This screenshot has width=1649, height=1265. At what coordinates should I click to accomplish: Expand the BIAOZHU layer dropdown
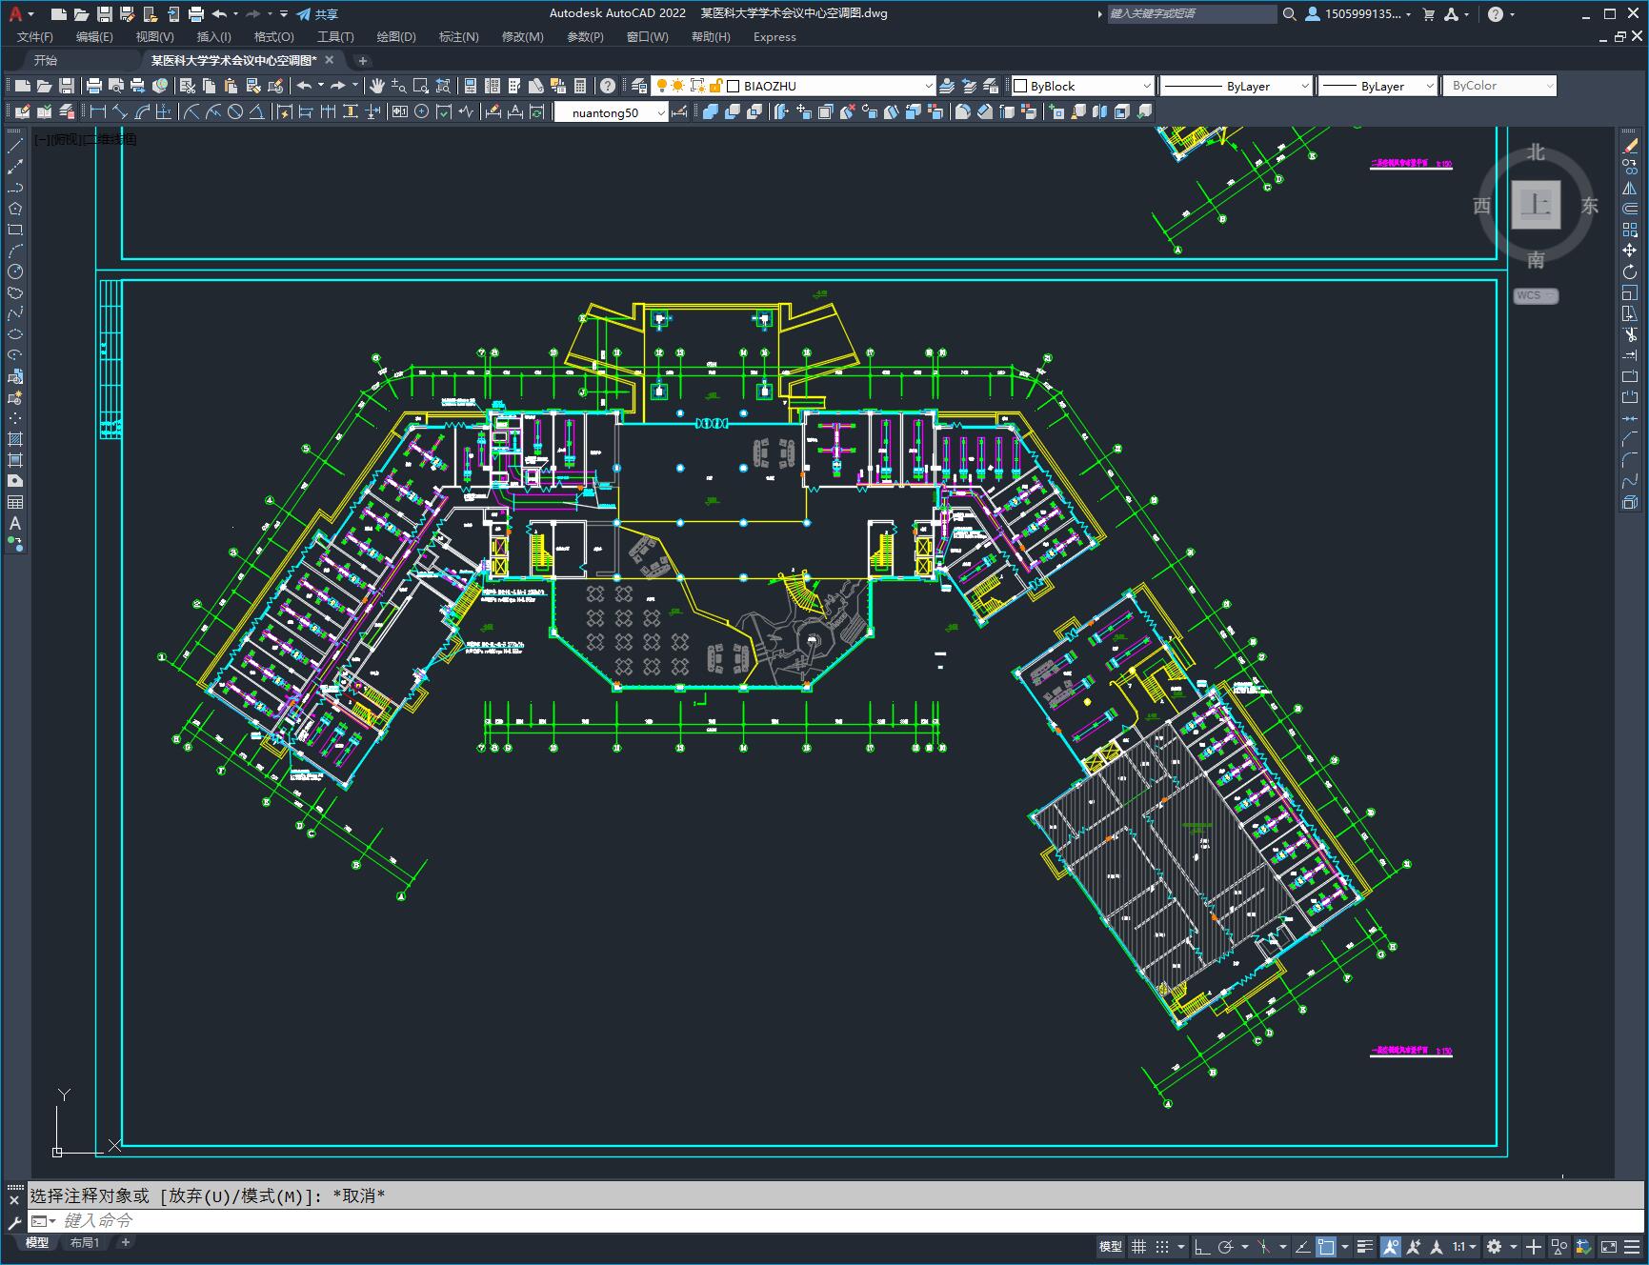(x=929, y=86)
